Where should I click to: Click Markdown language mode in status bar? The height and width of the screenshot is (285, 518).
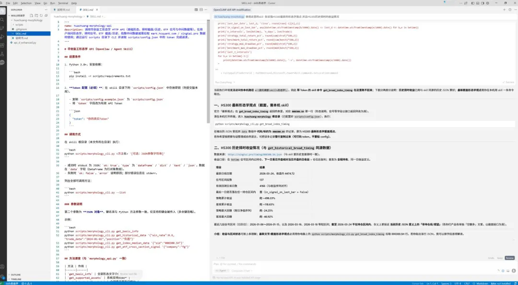[x=483, y=284]
